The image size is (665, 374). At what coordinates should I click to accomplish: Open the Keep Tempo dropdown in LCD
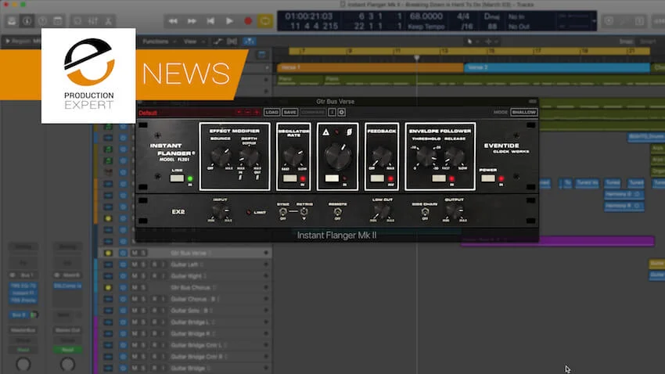426,27
